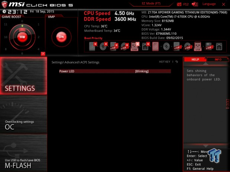This screenshot has height=172, width=230.
Task: Toggle the Game Boost HW knob
Action: [22, 37]
